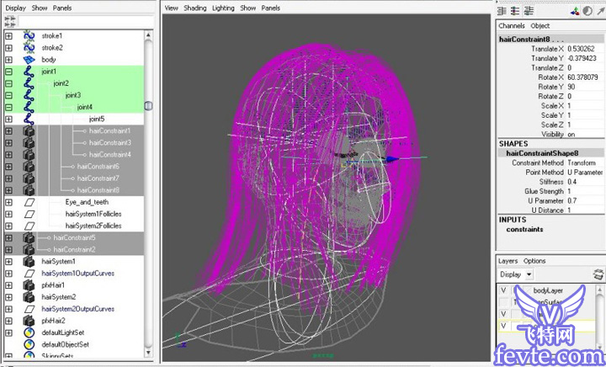Select hairConstraint3 in the outliner
The height and width of the screenshot is (367, 606).
pos(110,143)
